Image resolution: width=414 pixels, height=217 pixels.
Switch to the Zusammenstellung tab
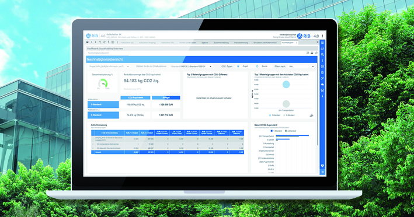tap(221, 43)
